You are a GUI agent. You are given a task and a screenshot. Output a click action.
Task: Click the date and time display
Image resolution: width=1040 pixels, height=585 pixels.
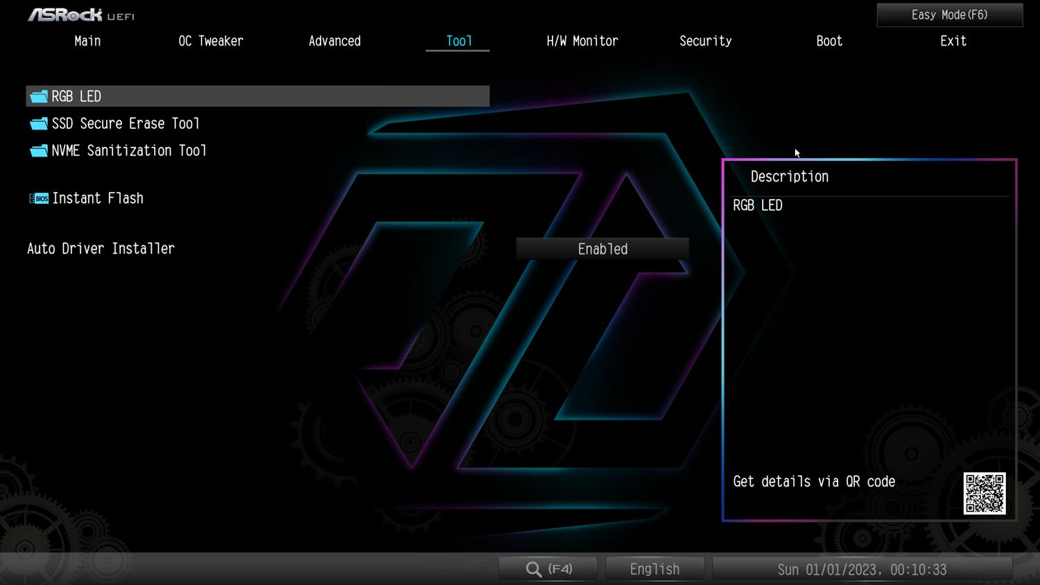pyautogui.click(x=862, y=569)
